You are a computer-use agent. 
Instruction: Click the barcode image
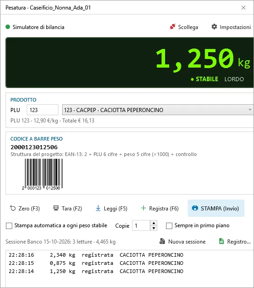click(x=44, y=174)
